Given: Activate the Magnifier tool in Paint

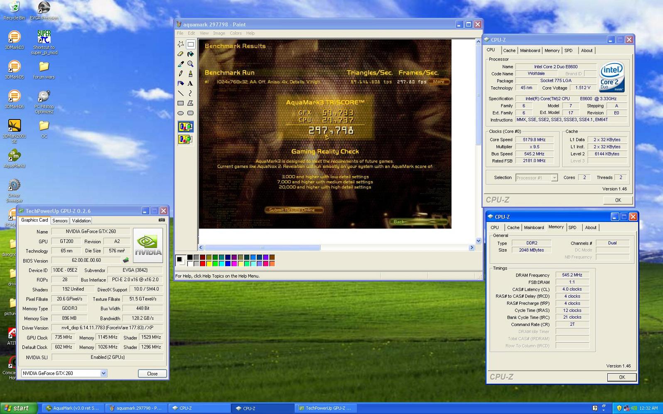Looking at the screenshot, I should click(x=190, y=64).
